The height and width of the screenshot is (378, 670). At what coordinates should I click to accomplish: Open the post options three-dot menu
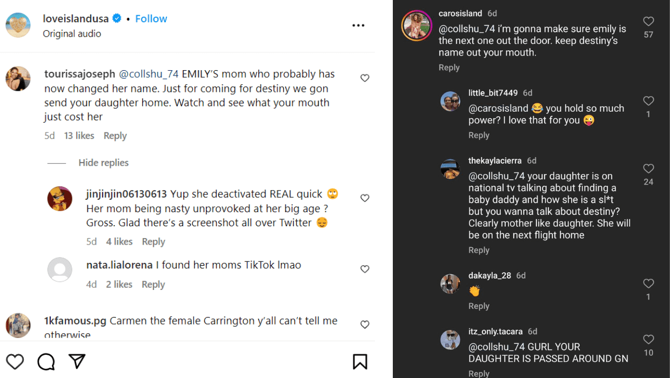point(358,25)
